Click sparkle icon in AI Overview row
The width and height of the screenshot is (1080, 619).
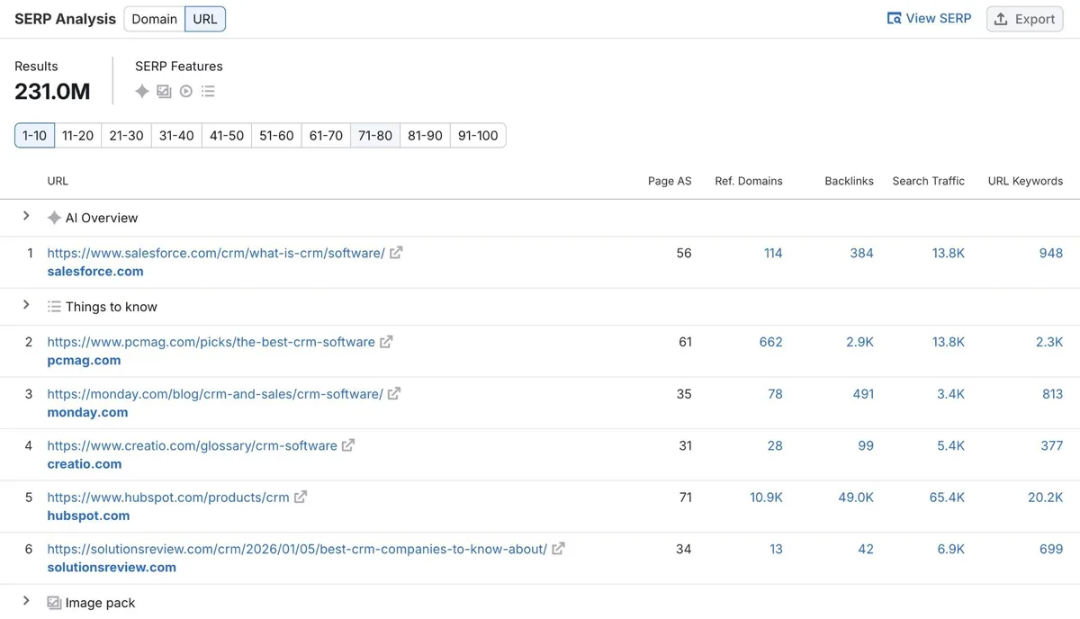pyautogui.click(x=54, y=218)
